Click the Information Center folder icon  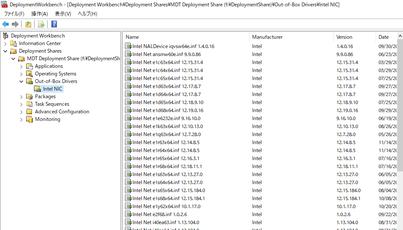[x=13, y=43]
